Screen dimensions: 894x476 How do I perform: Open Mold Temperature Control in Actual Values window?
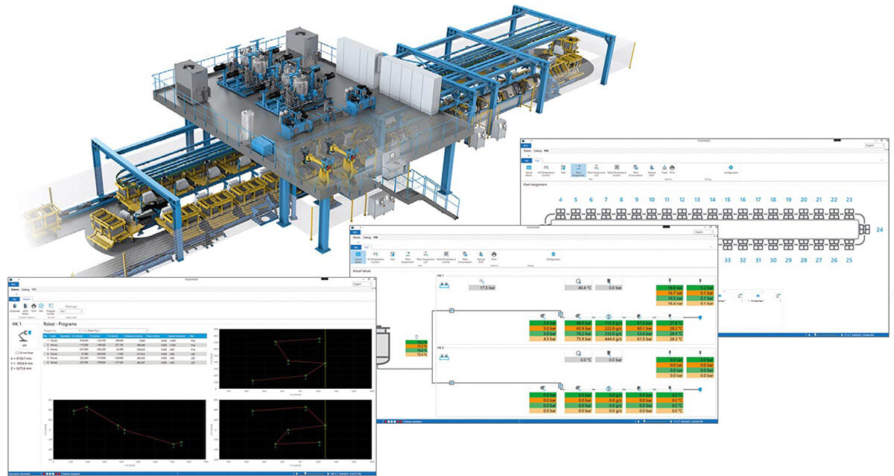[448, 255]
